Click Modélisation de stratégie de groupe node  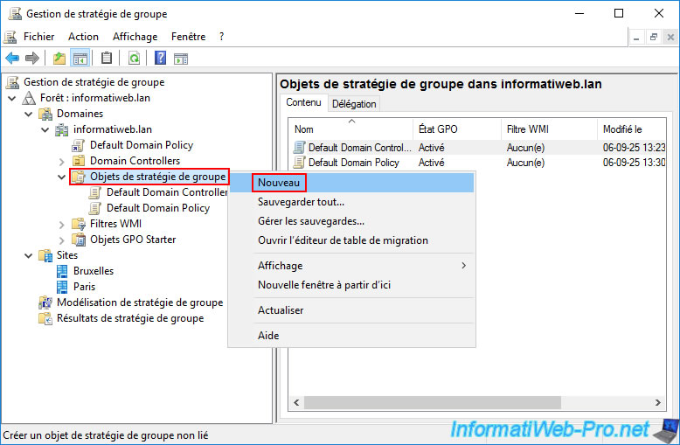[140, 302]
